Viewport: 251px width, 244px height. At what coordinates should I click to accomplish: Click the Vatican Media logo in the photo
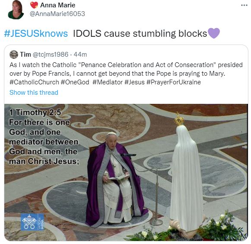(32, 222)
